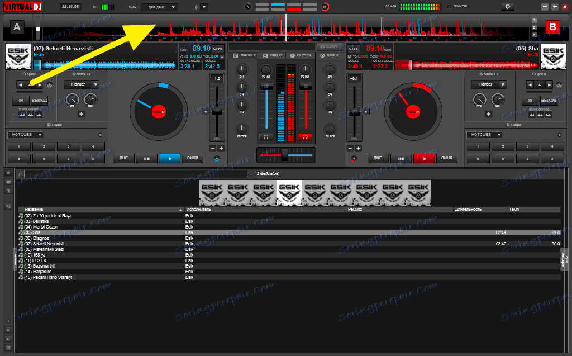
Task: Click the pause/stop button on deck B
Action: click(401, 159)
